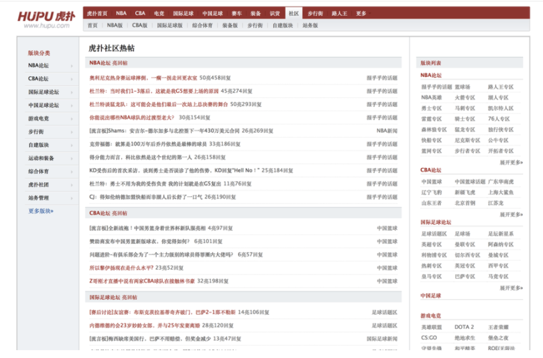Open 路人王 in the top navigation
Screen dimensions: 543x358
tap(339, 14)
